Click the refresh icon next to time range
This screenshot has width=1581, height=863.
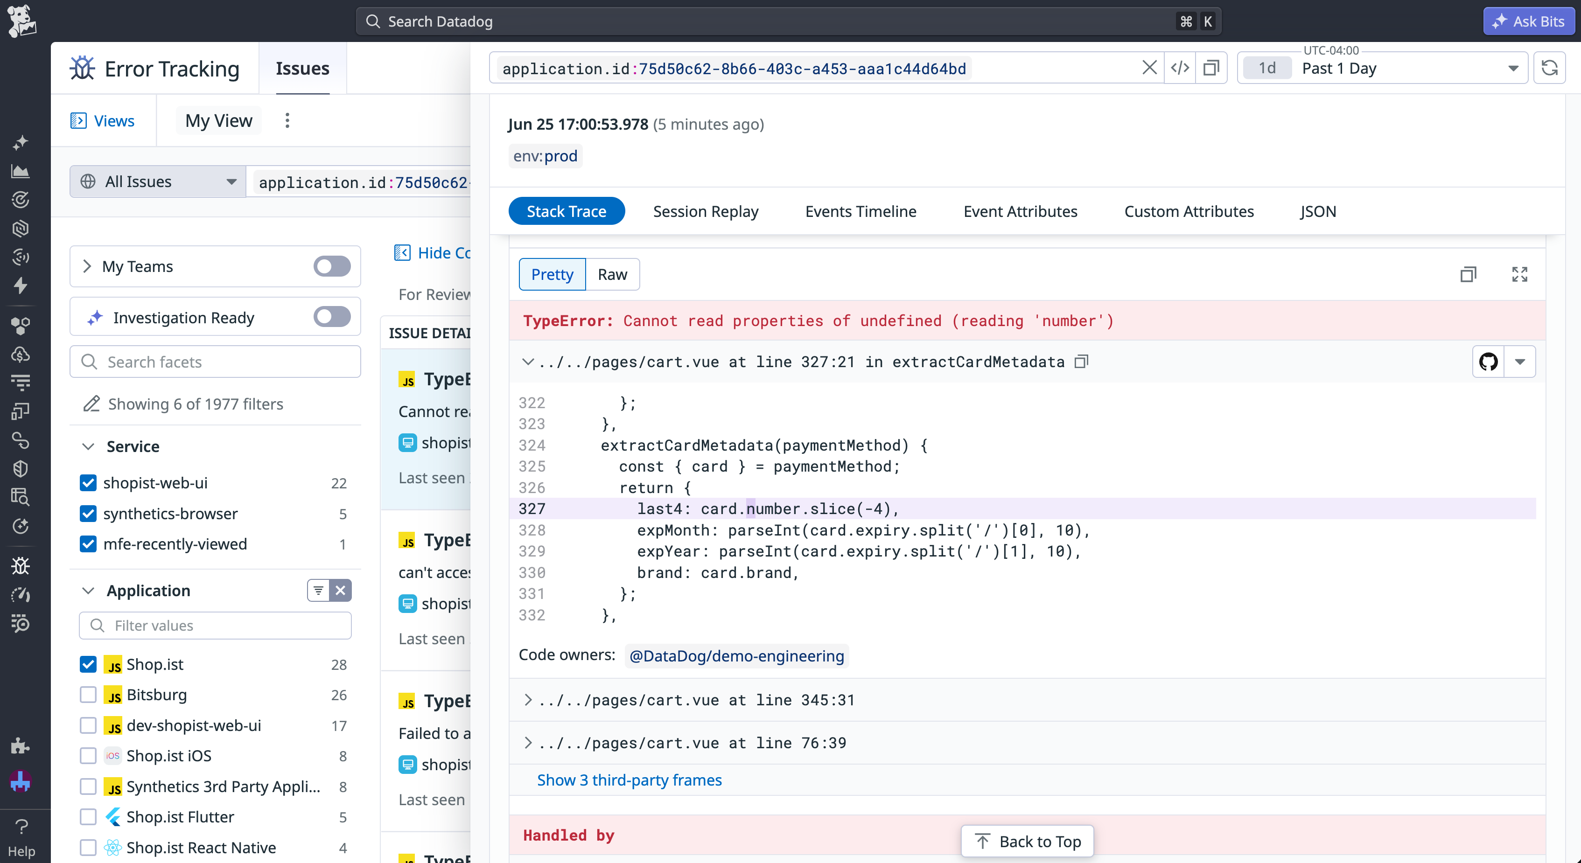[x=1550, y=68]
